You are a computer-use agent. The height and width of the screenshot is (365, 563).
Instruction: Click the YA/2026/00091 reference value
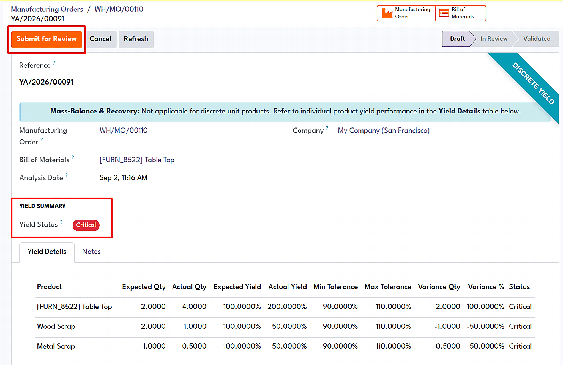click(46, 82)
